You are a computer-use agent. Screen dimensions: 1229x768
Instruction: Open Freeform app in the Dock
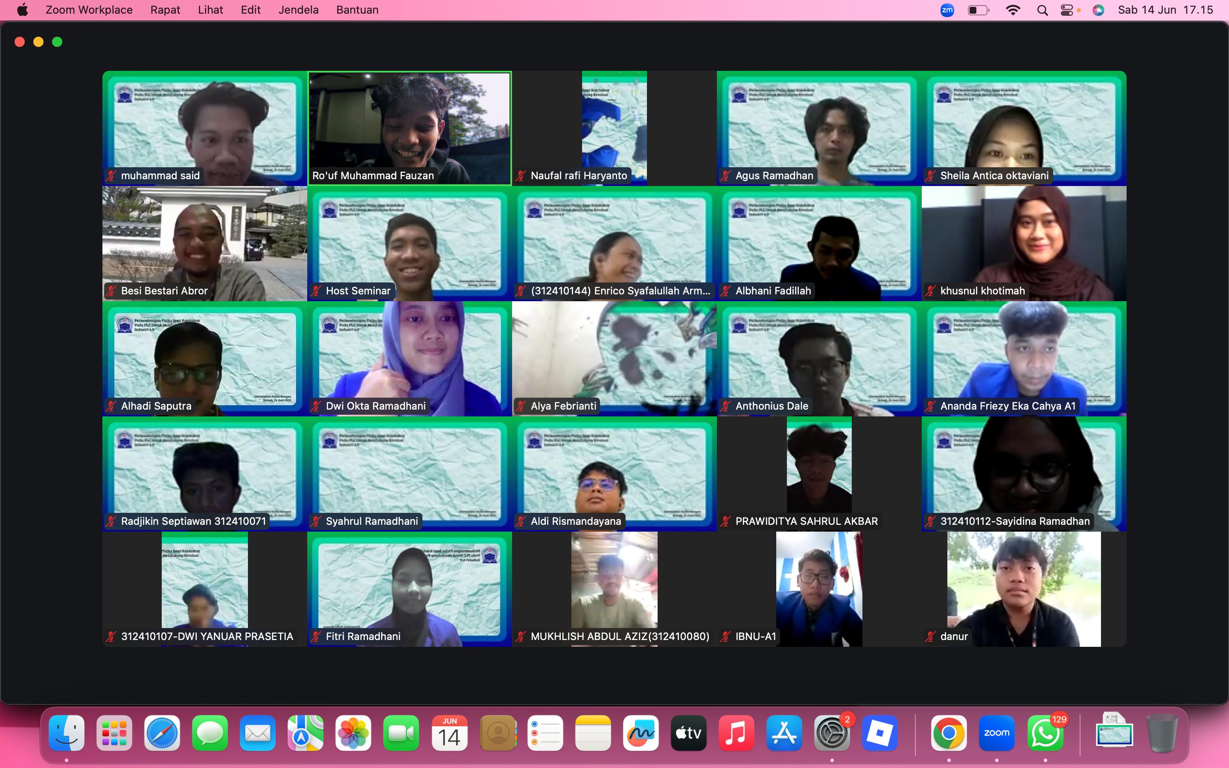[x=641, y=733]
